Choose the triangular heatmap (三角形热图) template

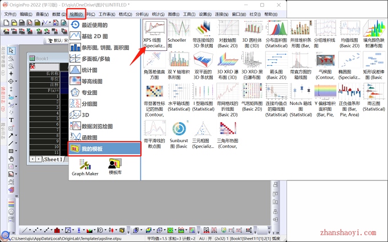click(x=228, y=134)
